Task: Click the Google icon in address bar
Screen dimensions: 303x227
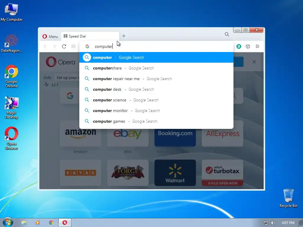Action: pos(87,46)
